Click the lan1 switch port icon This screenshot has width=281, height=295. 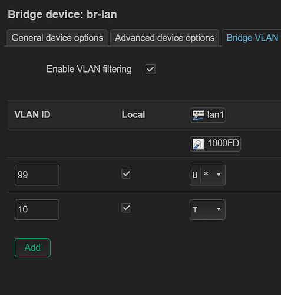(x=198, y=115)
